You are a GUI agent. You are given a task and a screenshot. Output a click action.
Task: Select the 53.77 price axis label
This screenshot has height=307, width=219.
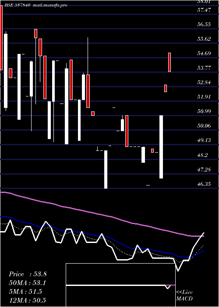click(204, 68)
